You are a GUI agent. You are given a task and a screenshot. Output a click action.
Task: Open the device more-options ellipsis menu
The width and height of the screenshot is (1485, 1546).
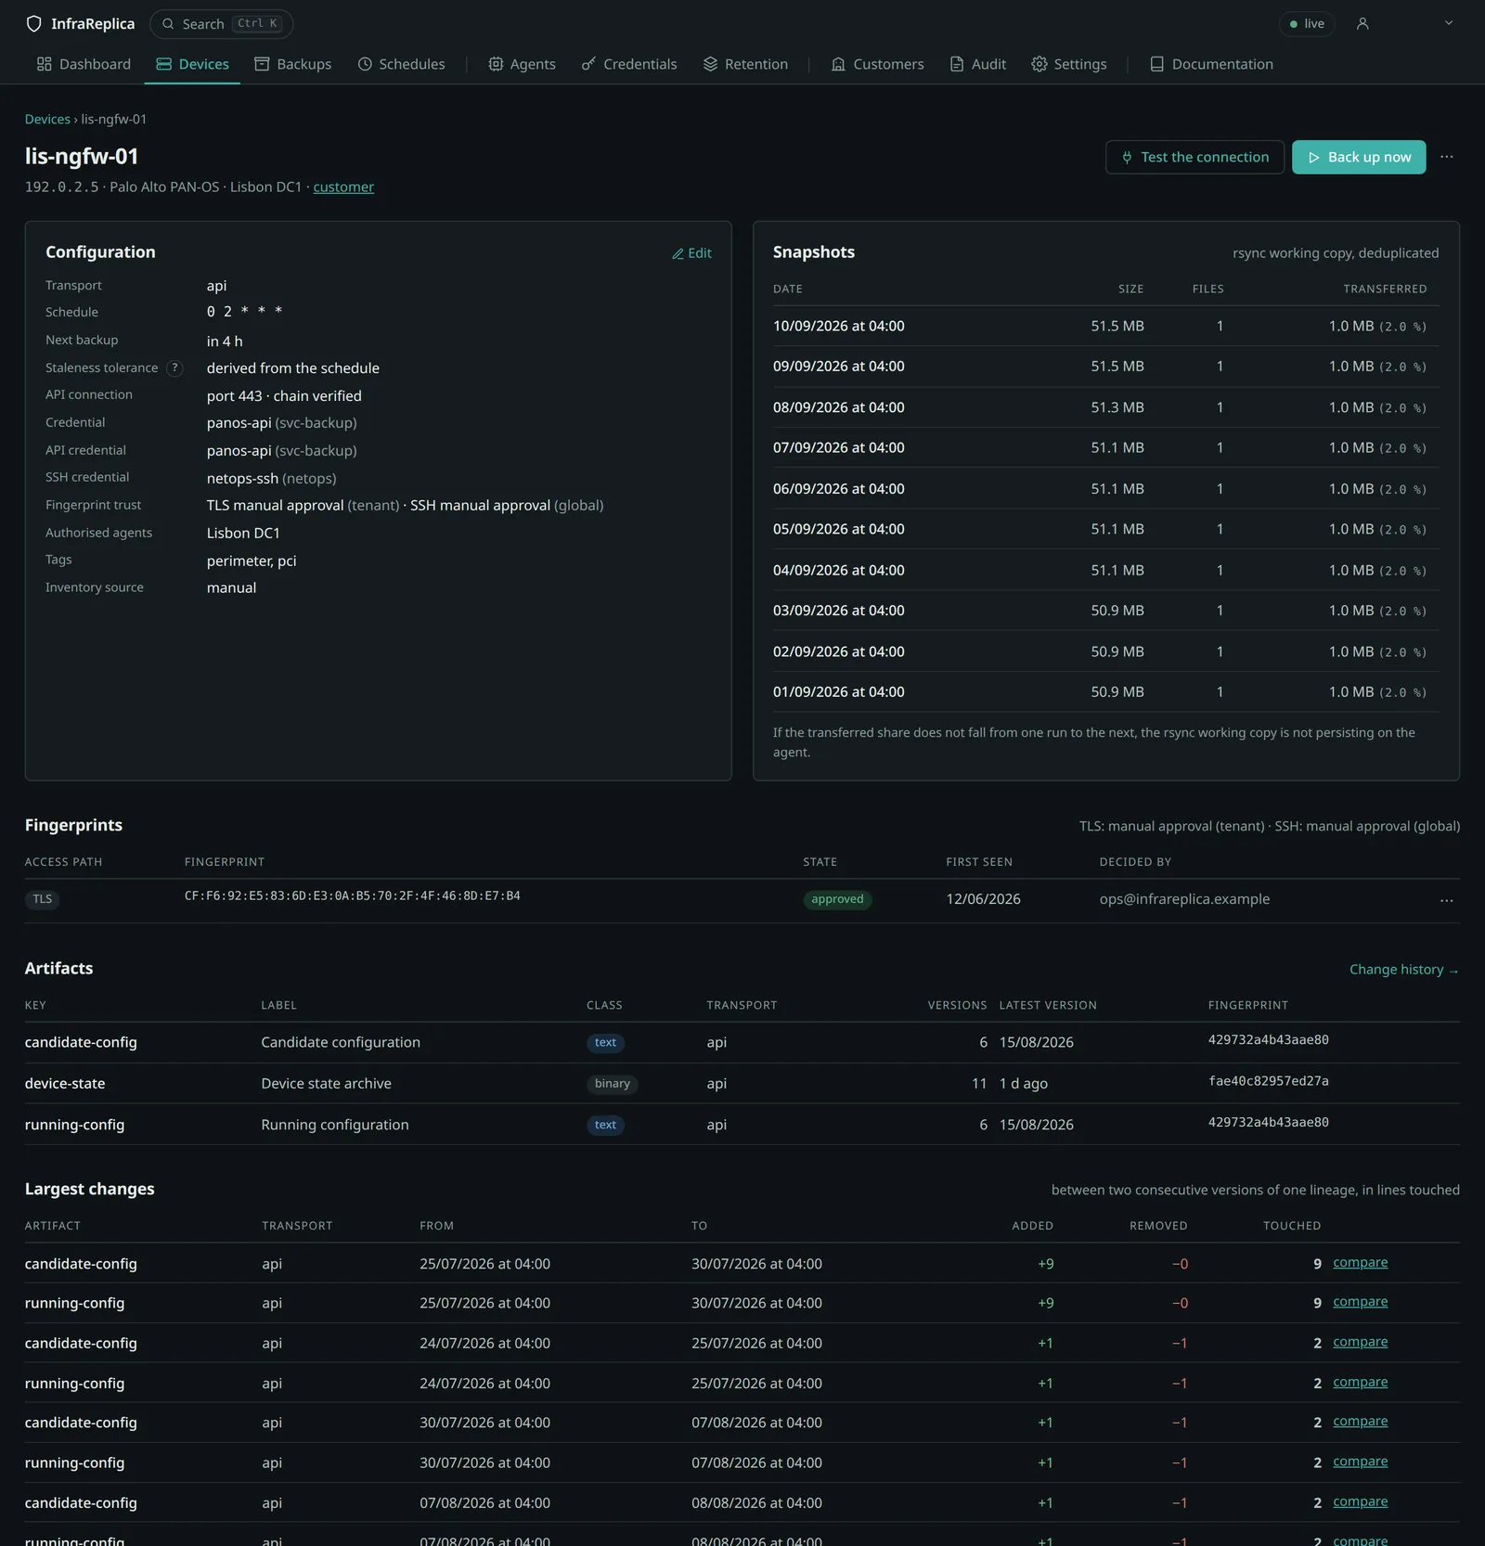1447,157
